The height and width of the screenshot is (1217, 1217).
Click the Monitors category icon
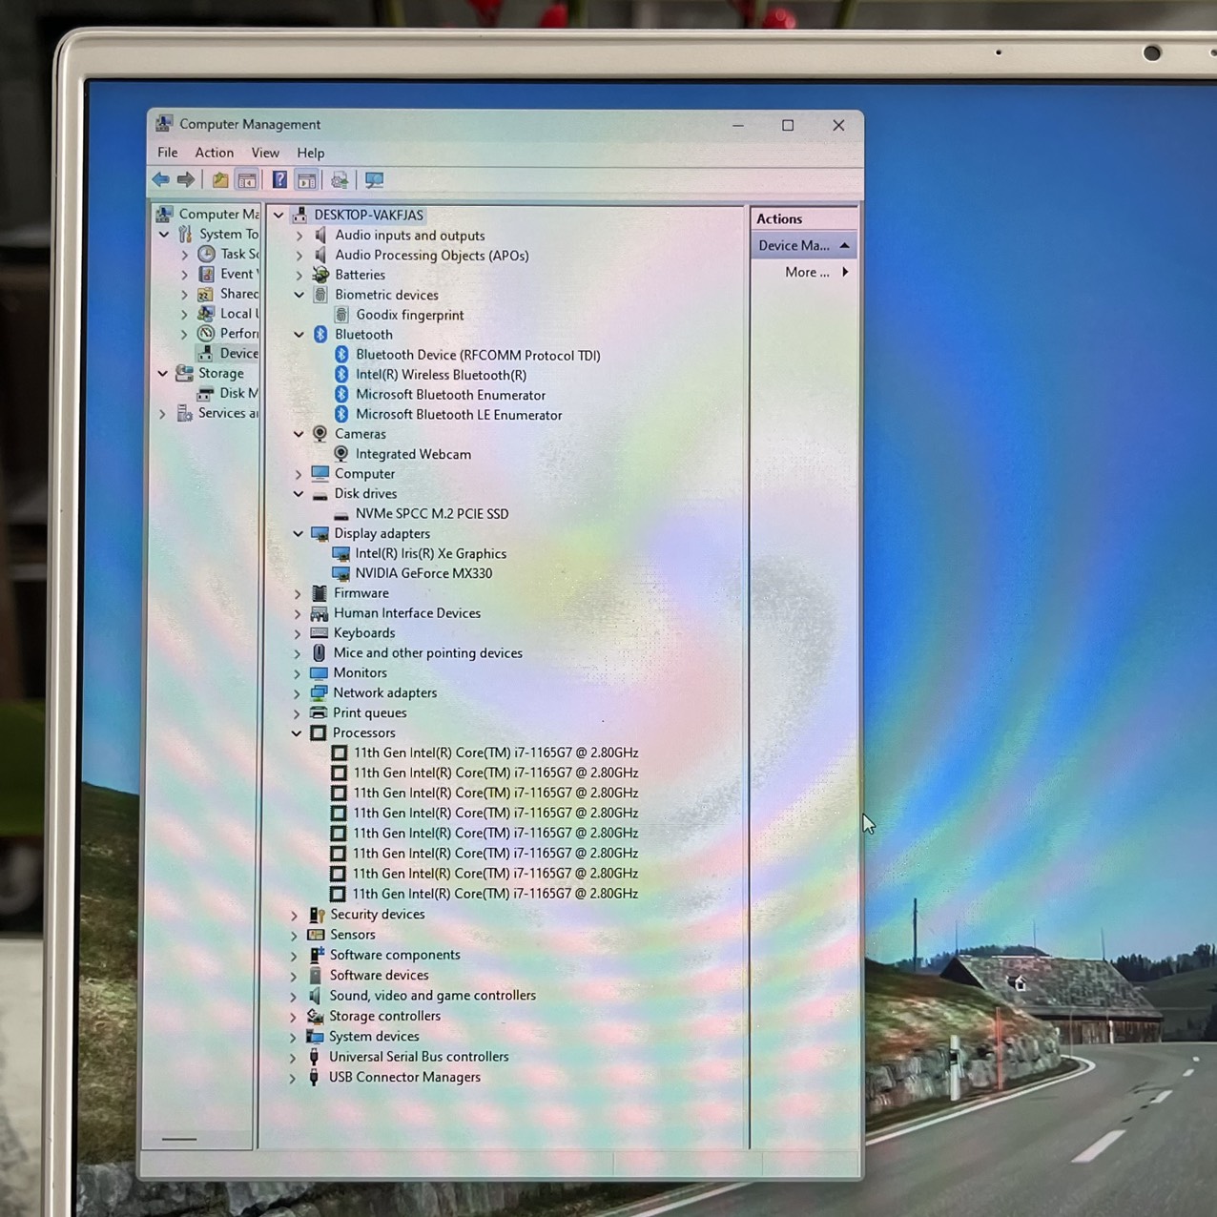(320, 673)
